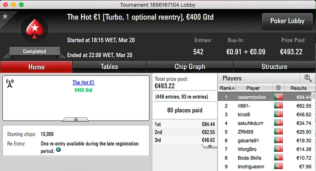This screenshot has height=171, width=316.
Task: Select player rl991- in the list
Action: (253, 106)
